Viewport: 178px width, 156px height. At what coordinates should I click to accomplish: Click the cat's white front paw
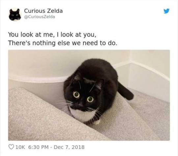coord(97,122)
